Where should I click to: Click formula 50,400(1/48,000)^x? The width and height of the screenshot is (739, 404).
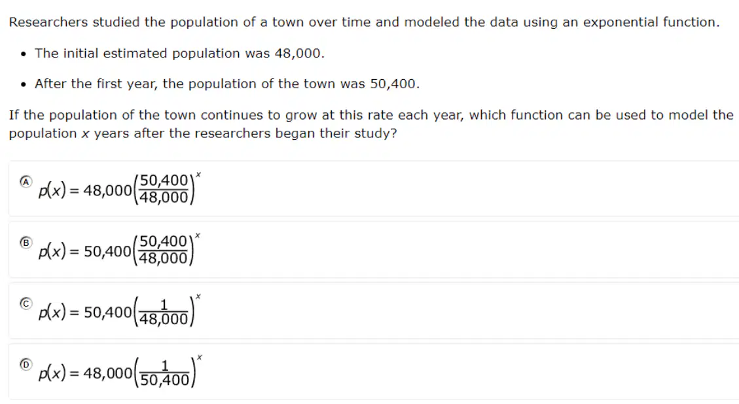click(120, 311)
